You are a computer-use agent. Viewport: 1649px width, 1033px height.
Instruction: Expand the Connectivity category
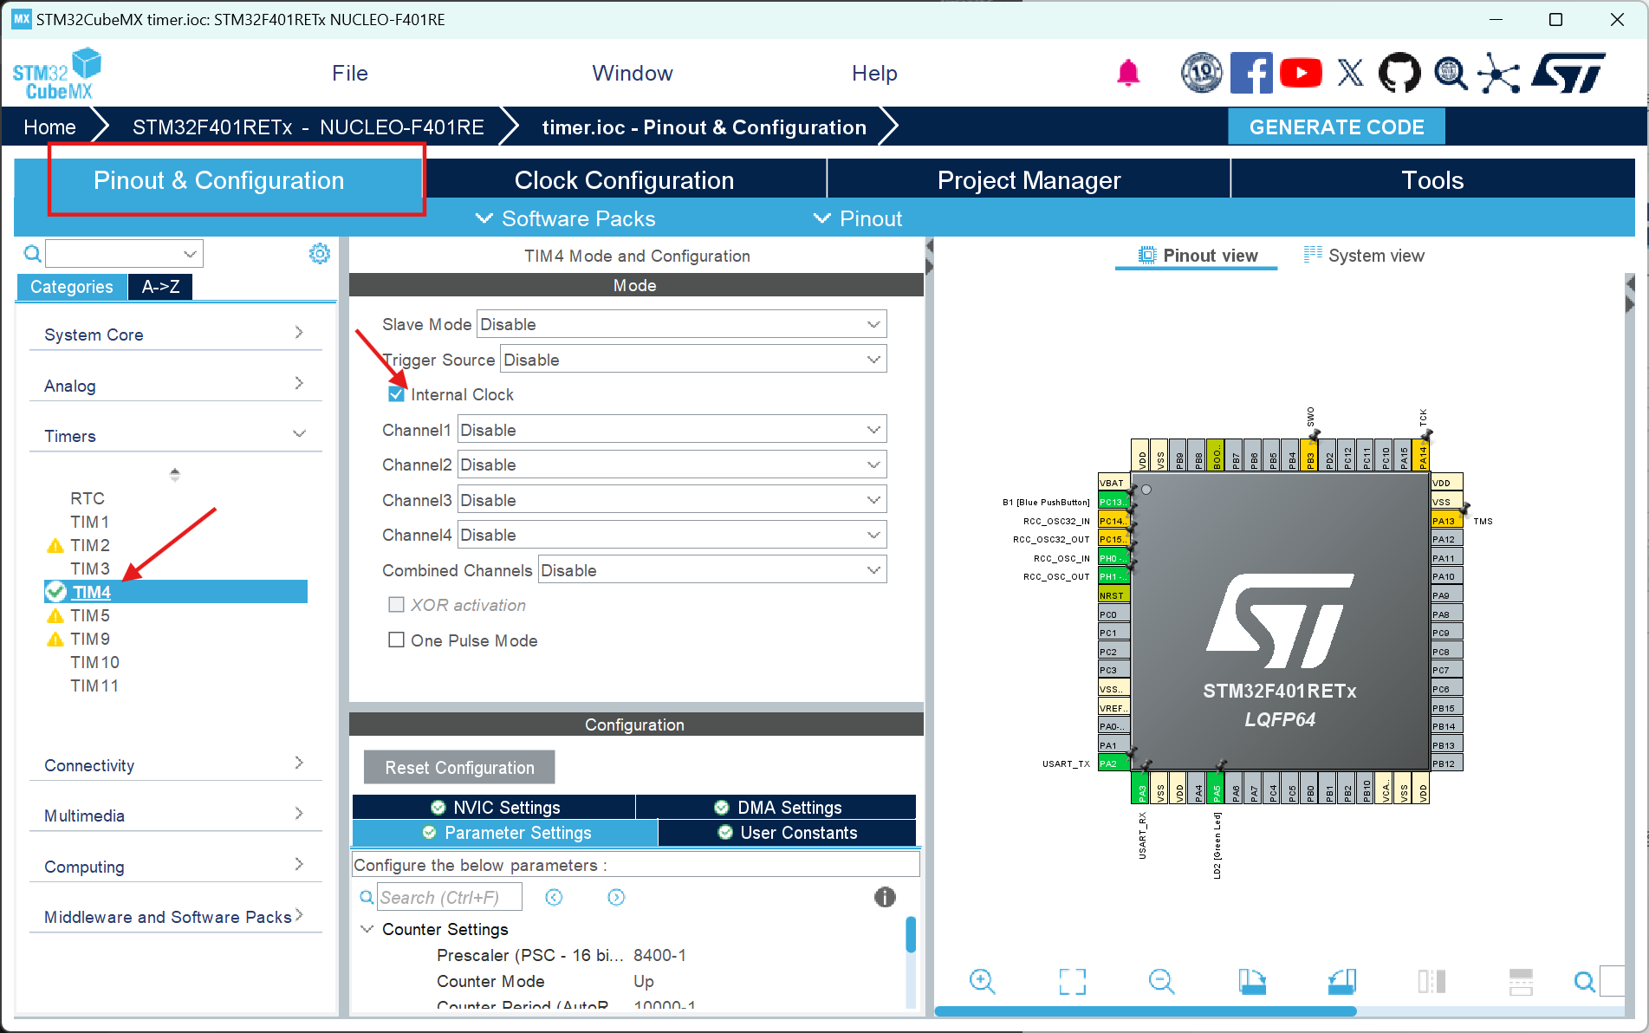coord(175,765)
